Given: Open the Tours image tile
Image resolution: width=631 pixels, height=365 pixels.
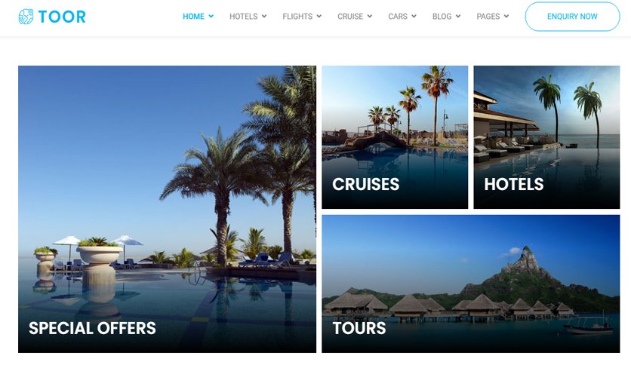Looking at the screenshot, I should coord(471,284).
